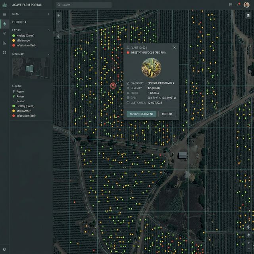Click the layers stack button at bottom right

[x=249, y=235]
